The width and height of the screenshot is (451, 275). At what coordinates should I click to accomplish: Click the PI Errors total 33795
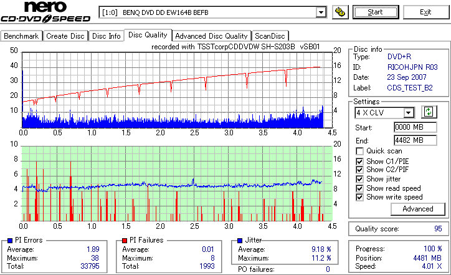90,266
